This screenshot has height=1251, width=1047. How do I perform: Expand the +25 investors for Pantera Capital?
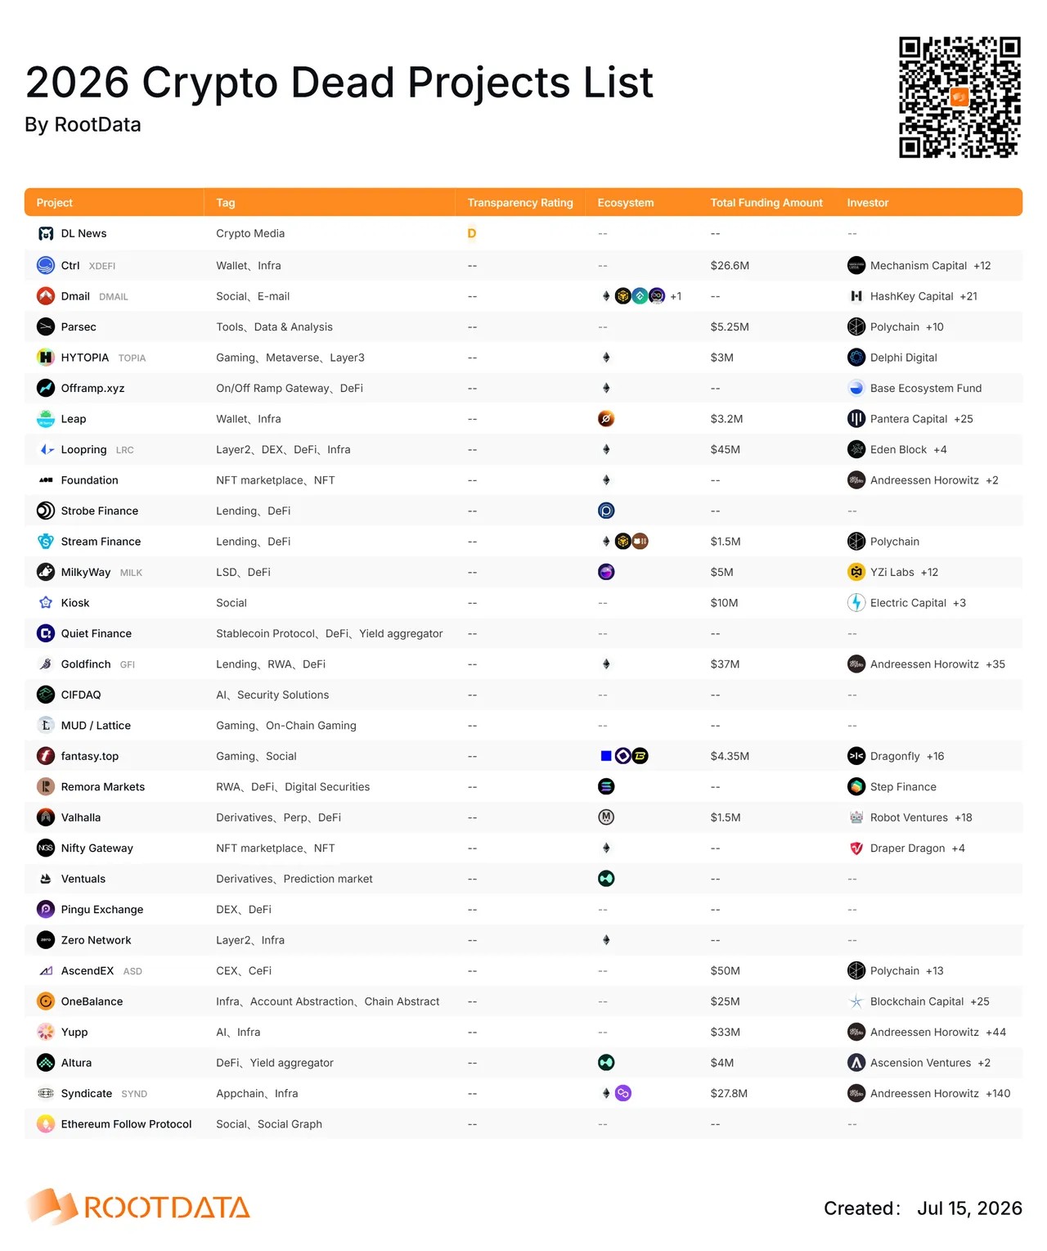(x=964, y=419)
